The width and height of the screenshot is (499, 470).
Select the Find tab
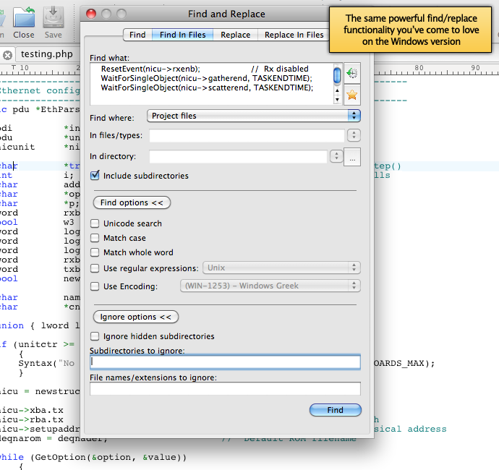tap(137, 35)
